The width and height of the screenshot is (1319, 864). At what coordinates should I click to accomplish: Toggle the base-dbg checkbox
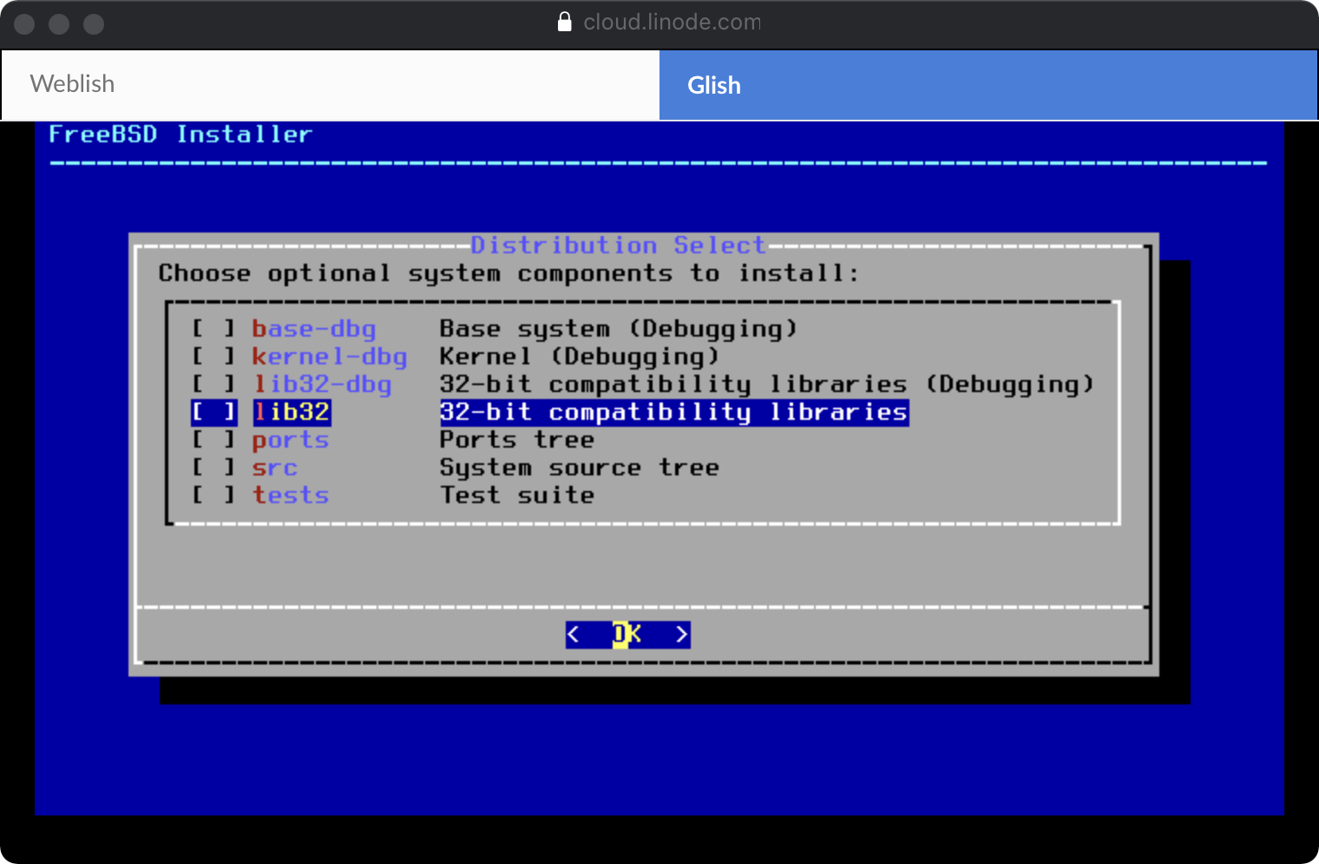pyautogui.click(x=213, y=329)
